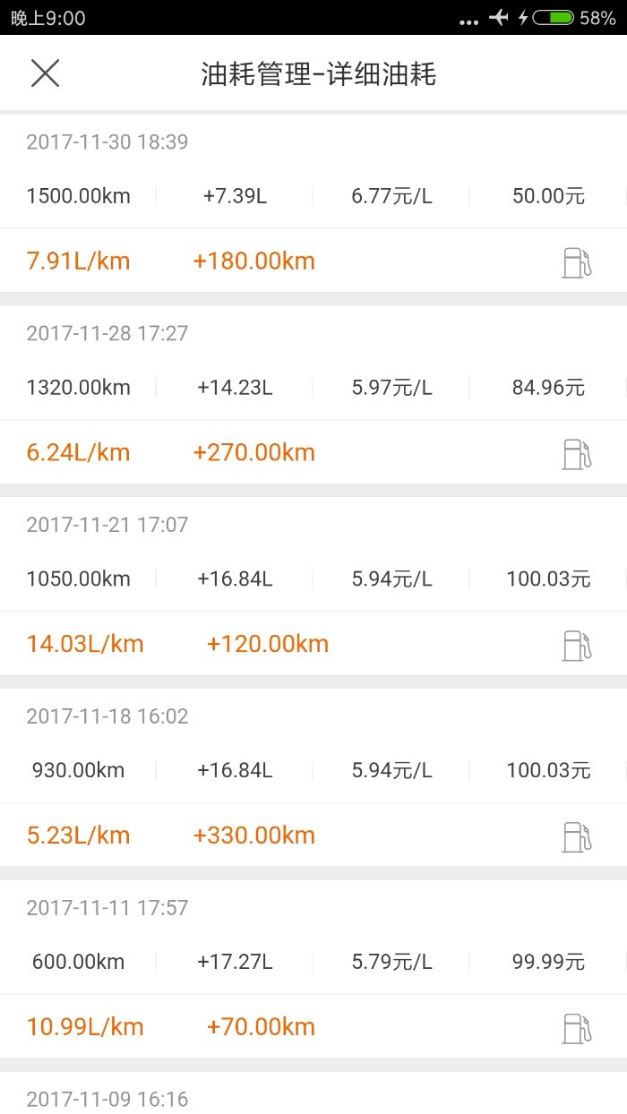Tap fuel pump icon for 2017-11-11 record
Screen dimensions: 627x1114
coord(577,1028)
